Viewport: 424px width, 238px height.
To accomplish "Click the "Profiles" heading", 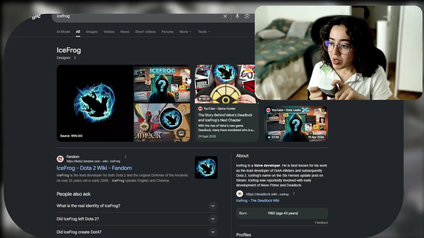I will pyautogui.click(x=243, y=235).
